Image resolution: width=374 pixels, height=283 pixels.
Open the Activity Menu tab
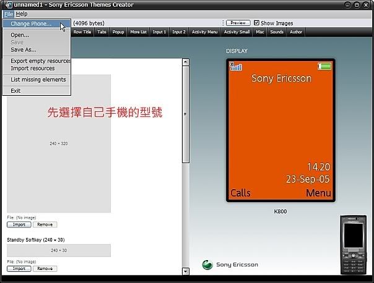coord(205,32)
